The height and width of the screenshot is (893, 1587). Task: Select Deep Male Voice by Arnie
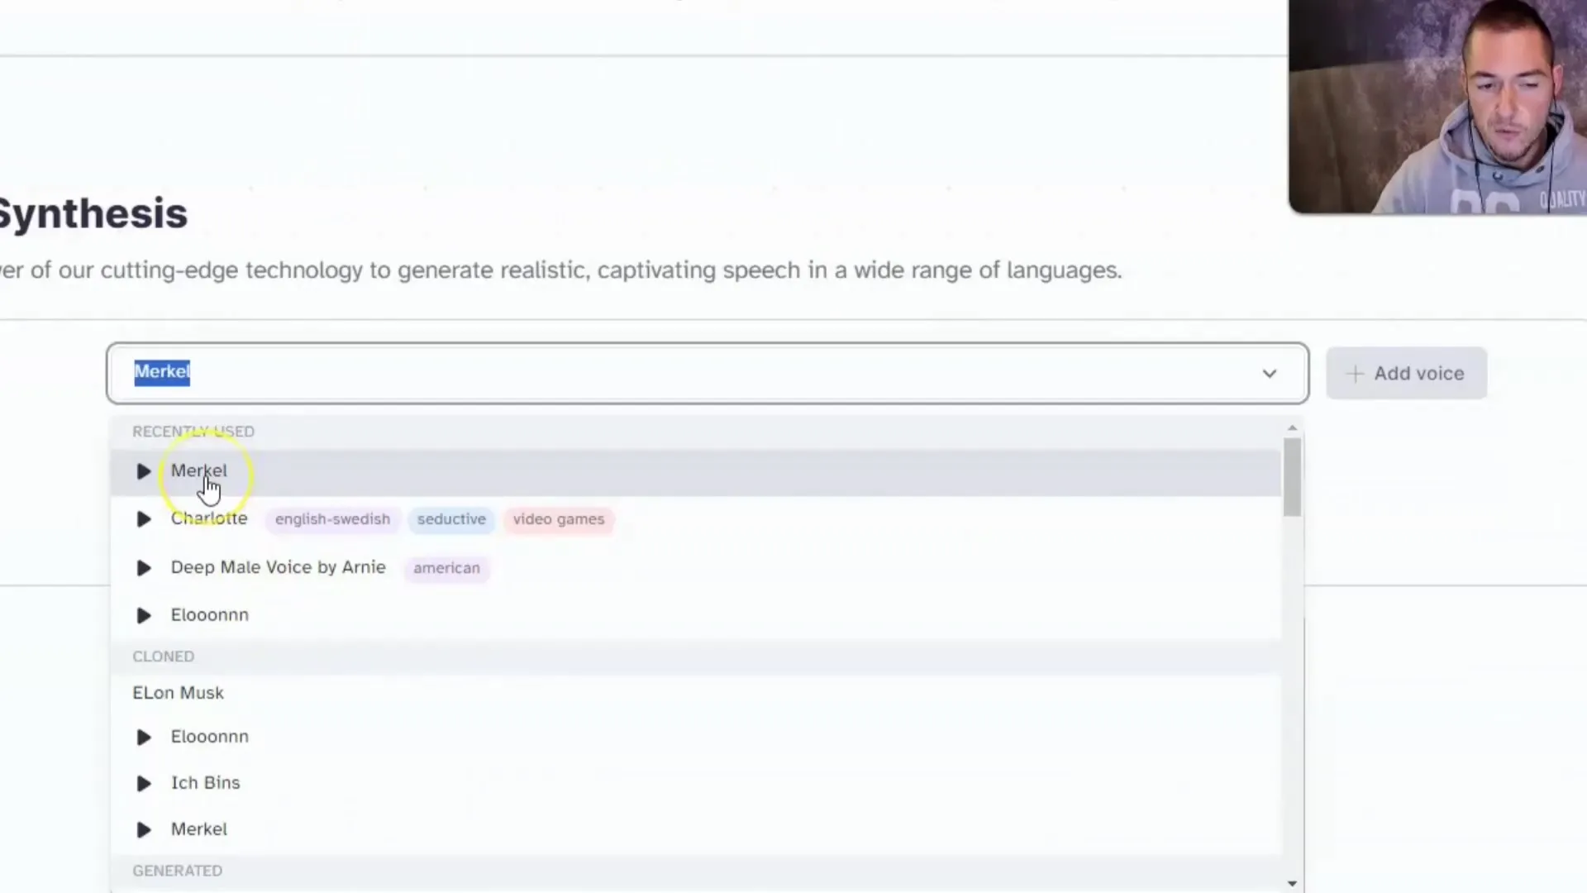pos(278,567)
